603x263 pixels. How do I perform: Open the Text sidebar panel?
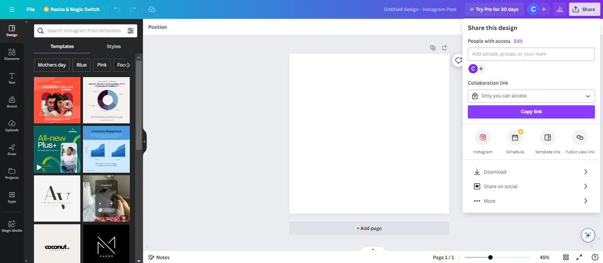pyautogui.click(x=12, y=79)
